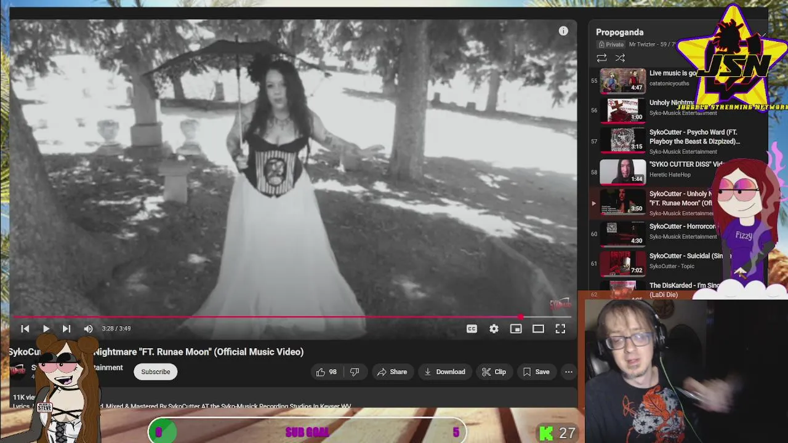Viewport: 788px width, 443px height.
Task: Open the SykoCutter - Psycho Ward thumbnail
Action: 623,140
